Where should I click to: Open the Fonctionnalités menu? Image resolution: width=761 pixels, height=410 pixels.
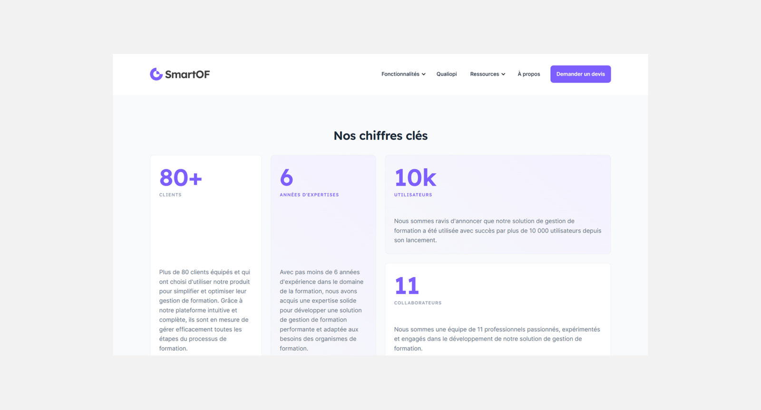pyautogui.click(x=400, y=74)
